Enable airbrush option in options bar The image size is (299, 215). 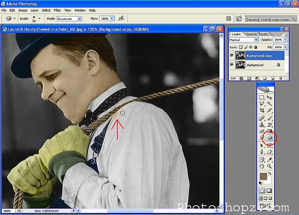(121, 18)
